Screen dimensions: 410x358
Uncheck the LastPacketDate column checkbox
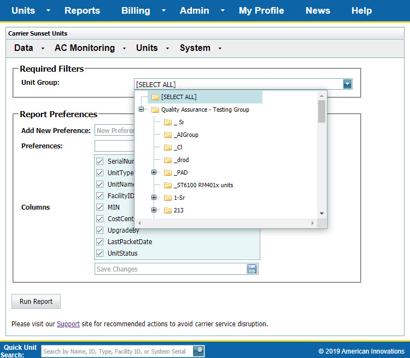point(100,241)
